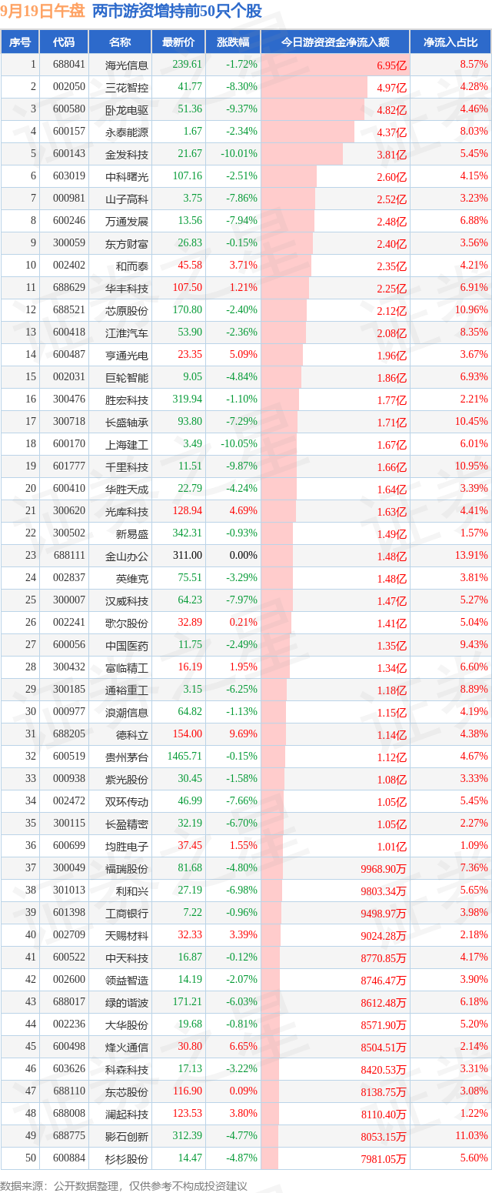This screenshot has height=1193, width=492.
Task: Click stock name 科森科技
Action: coord(127,1070)
